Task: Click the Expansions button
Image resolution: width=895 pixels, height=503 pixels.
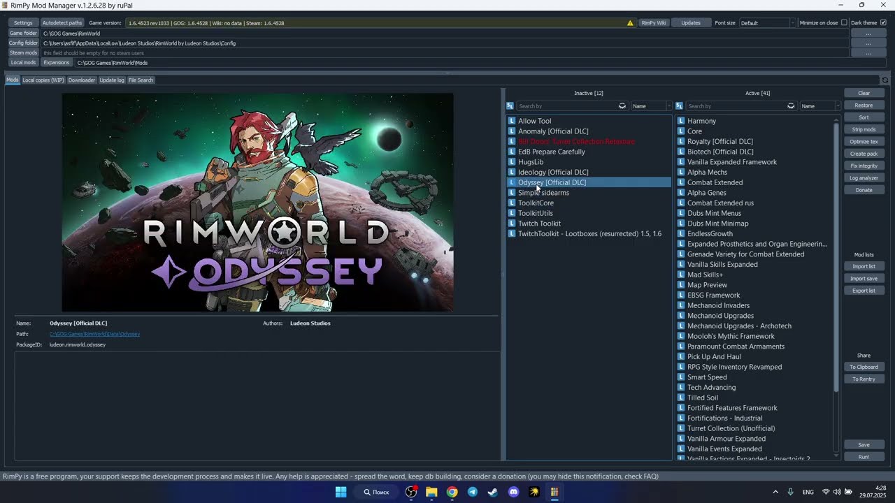Action: click(57, 63)
